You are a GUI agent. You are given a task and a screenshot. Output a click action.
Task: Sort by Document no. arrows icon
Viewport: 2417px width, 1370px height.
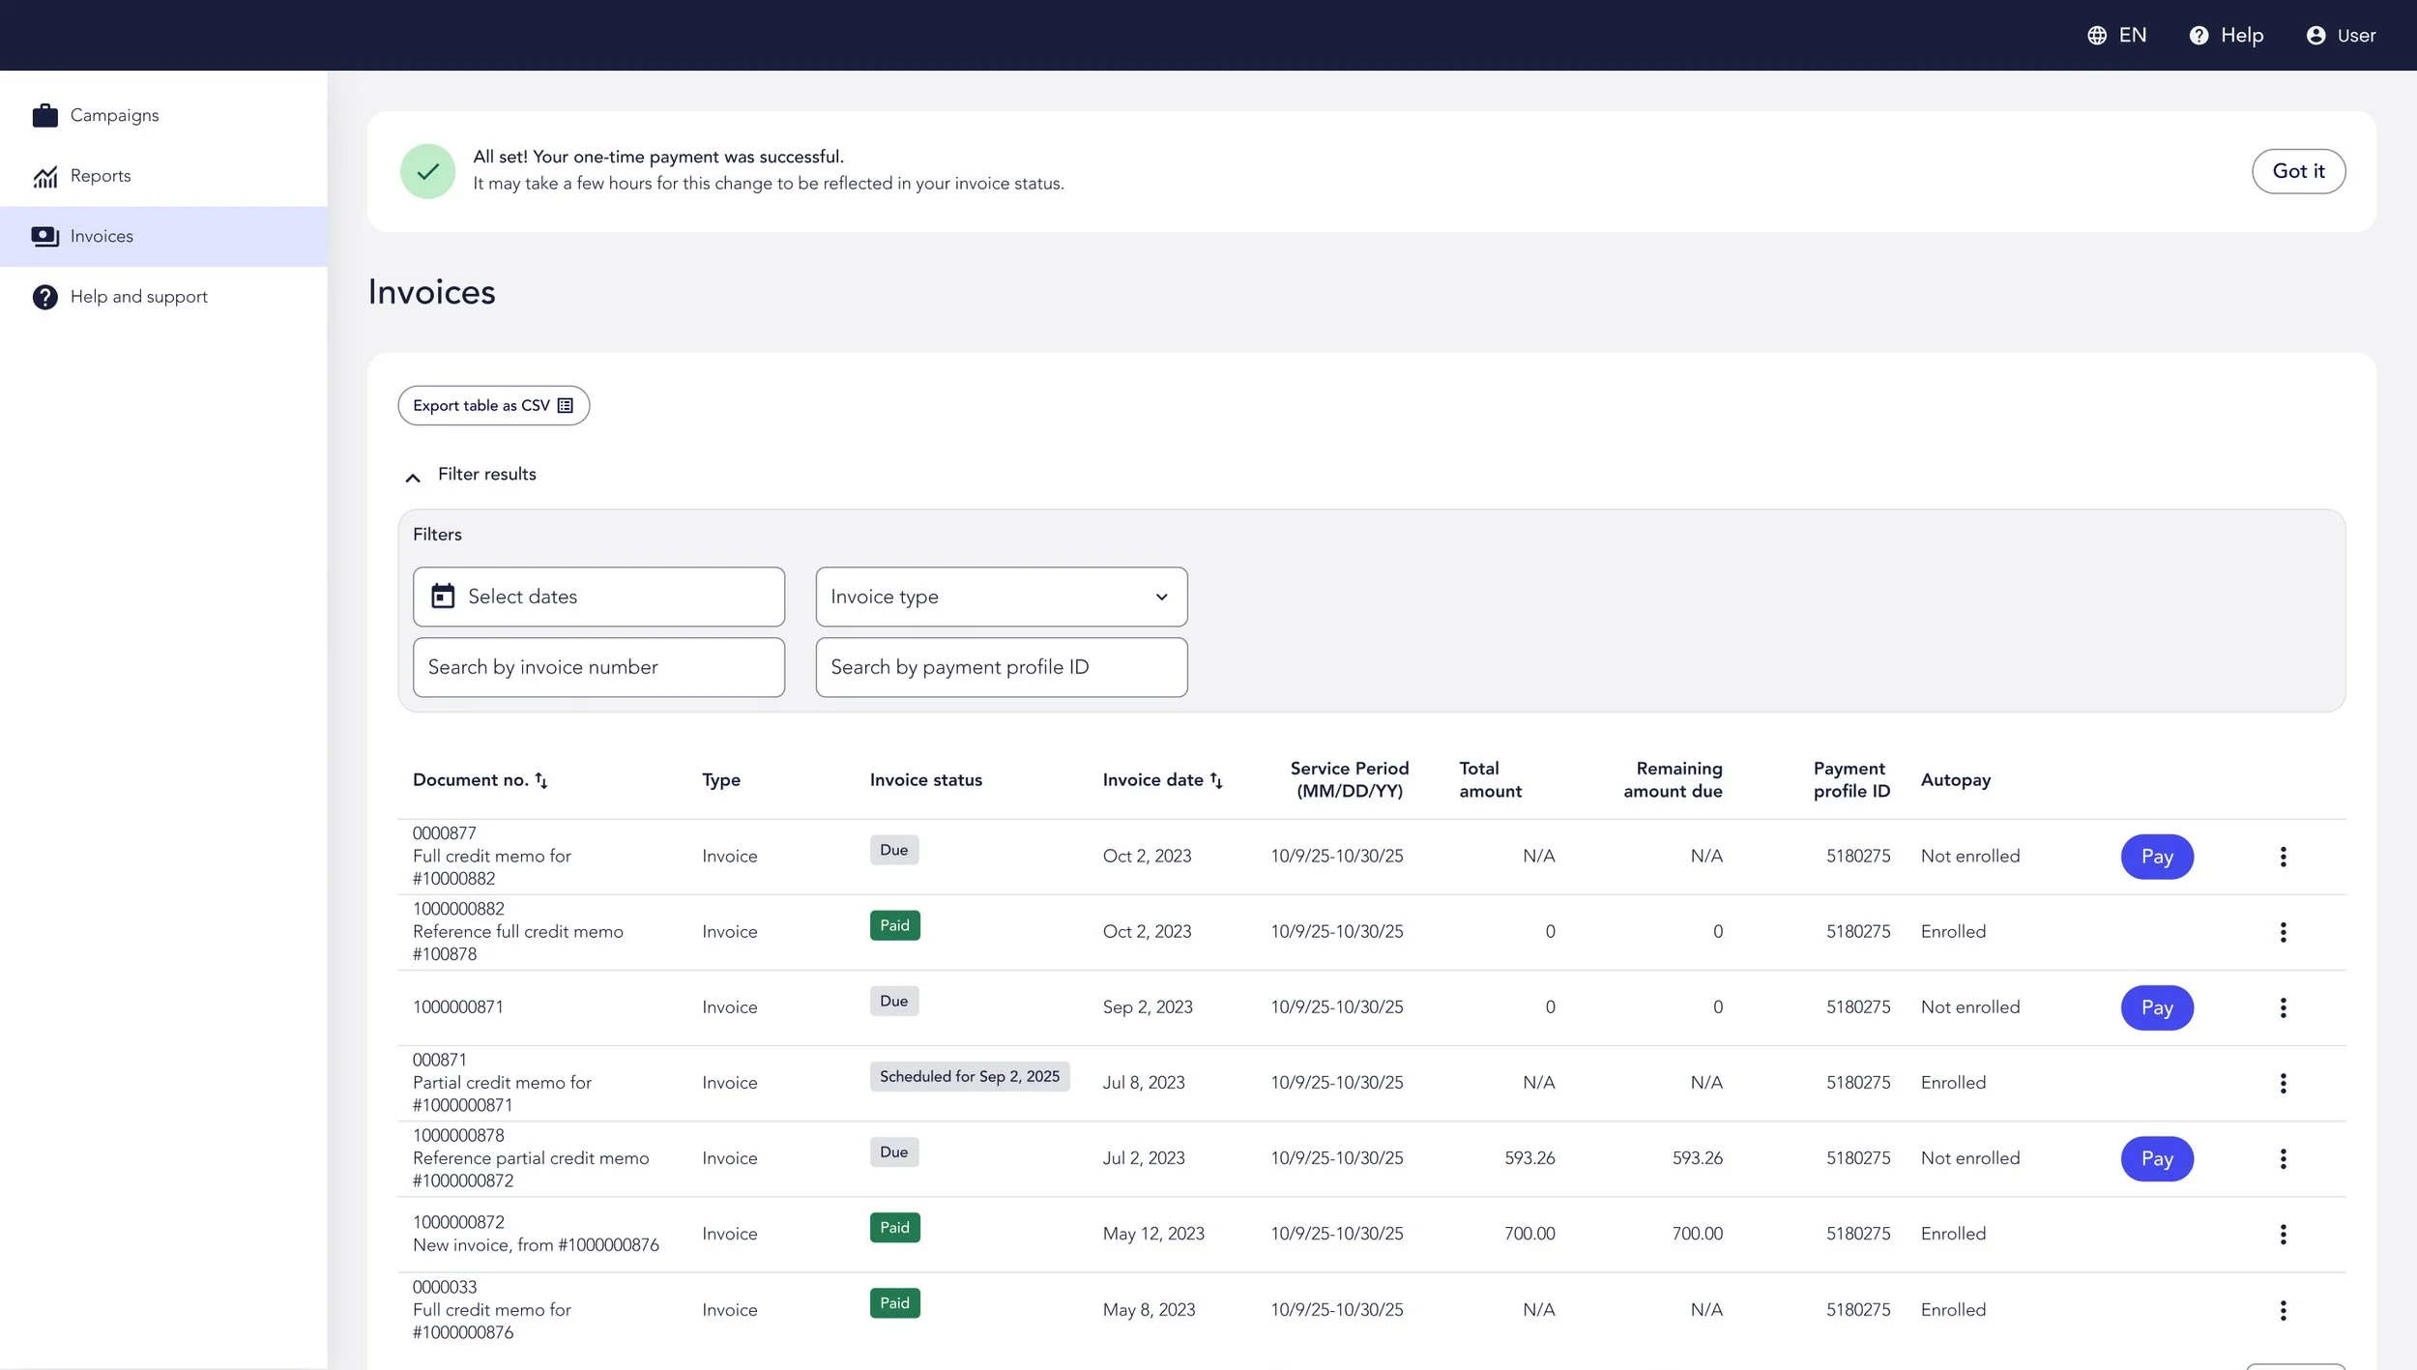click(541, 780)
